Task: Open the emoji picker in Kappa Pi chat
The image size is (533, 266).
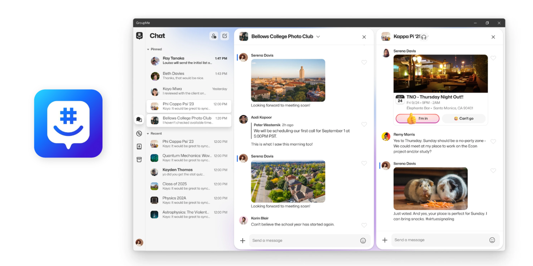Action: [x=492, y=240]
